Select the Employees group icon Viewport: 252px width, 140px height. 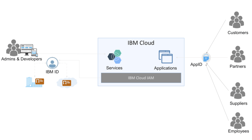(x=238, y=120)
